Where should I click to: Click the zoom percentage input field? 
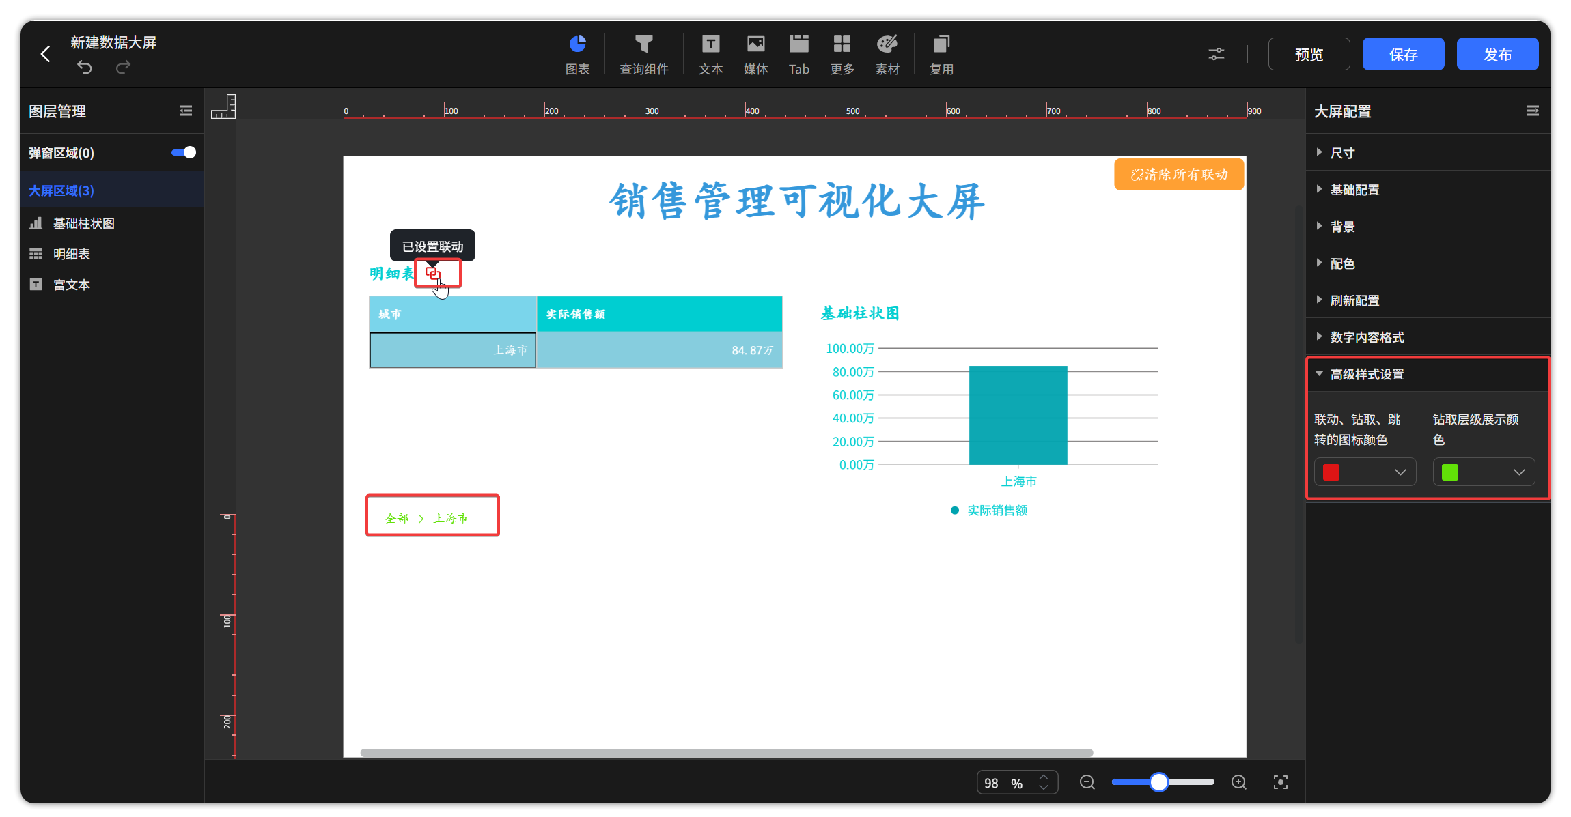click(1003, 783)
